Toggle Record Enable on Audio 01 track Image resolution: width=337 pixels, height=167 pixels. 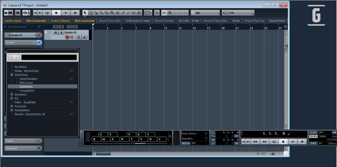point(67,37)
